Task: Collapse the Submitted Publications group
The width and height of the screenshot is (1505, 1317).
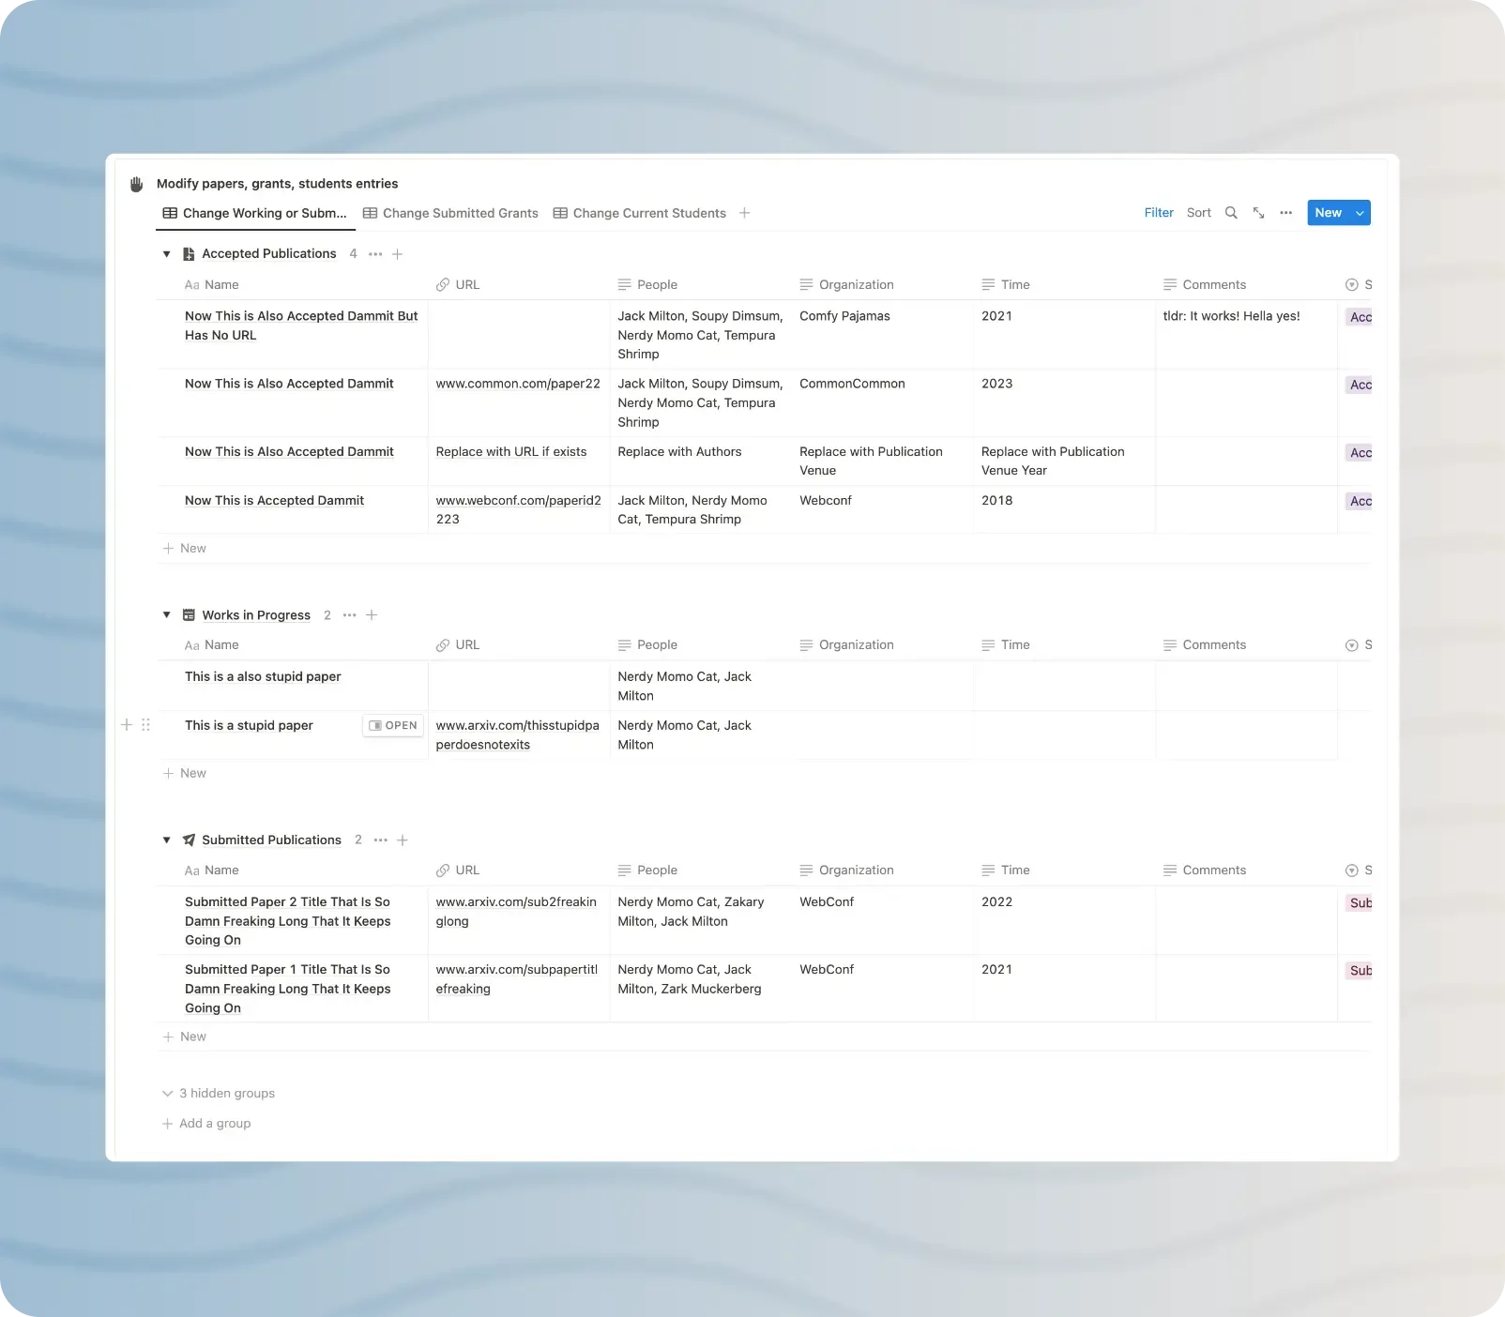Action: pyautogui.click(x=167, y=840)
